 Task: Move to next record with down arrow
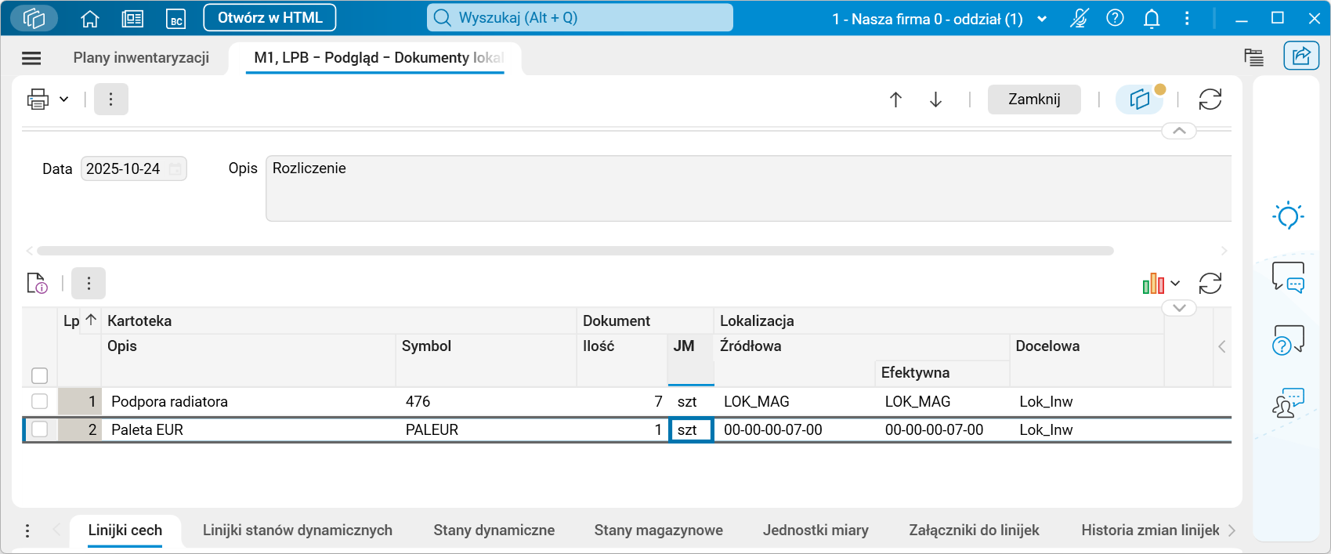[x=935, y=100]
